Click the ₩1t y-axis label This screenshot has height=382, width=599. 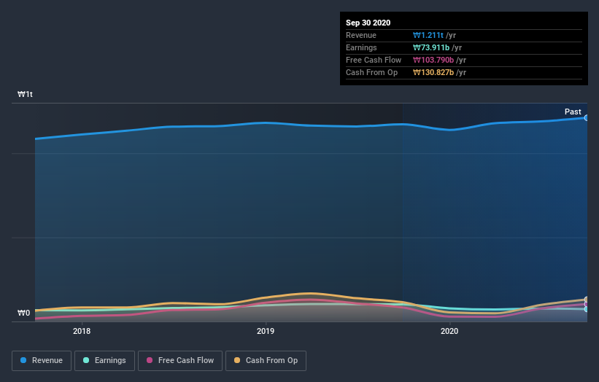click(x=26, y=94)
